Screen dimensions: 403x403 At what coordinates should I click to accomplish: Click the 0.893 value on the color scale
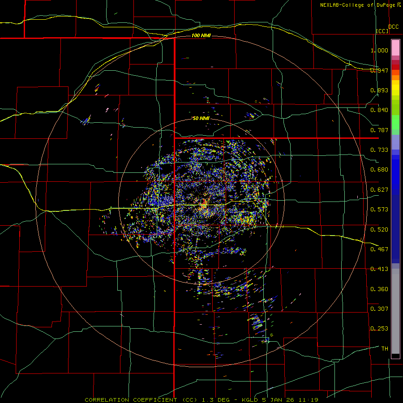(379, 90)
